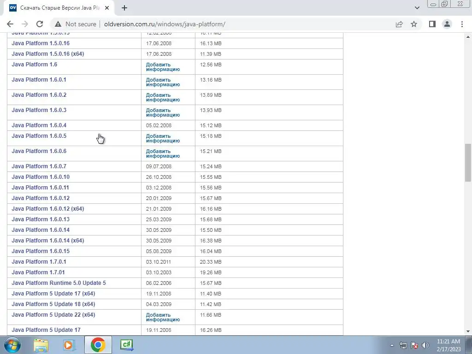Open Windows Explorer from taskbar

[41, 345]
